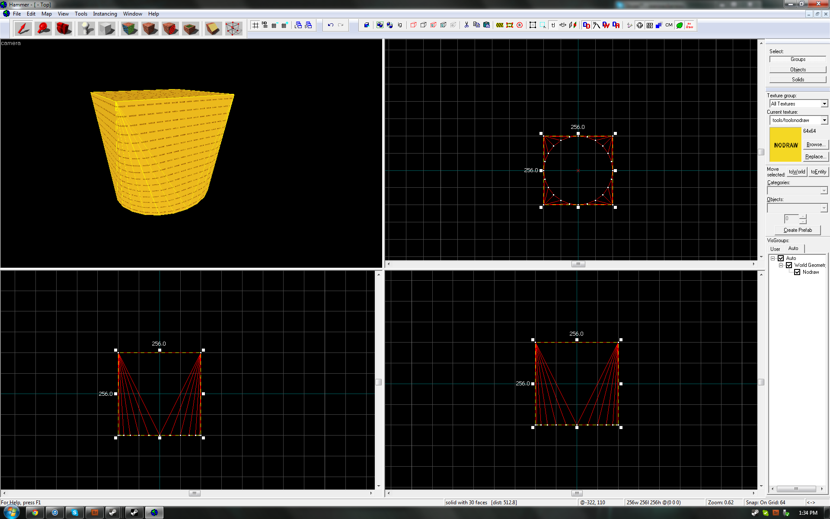Select the Apply Overlays tool
Image resolution: width=830 pixels, height=519 pixels.
tap(191, 29)
